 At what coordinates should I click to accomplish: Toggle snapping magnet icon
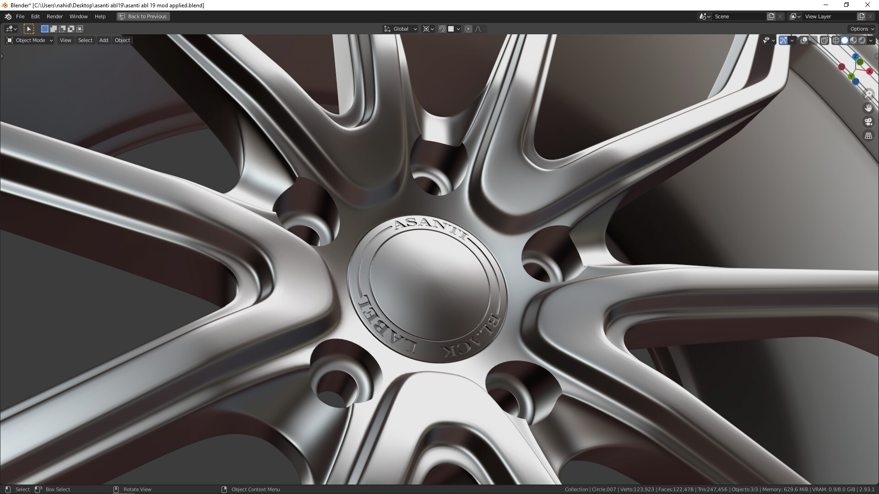tap(442, 29)
